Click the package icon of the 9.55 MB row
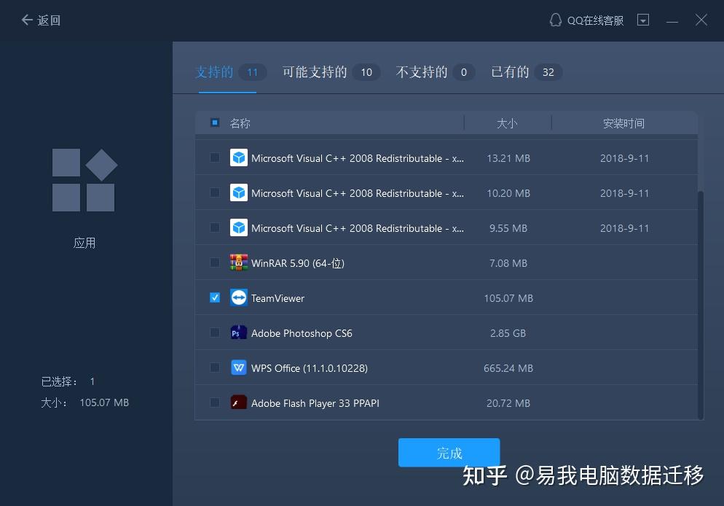Screen dimensions: 724x506 coord(239,227)
